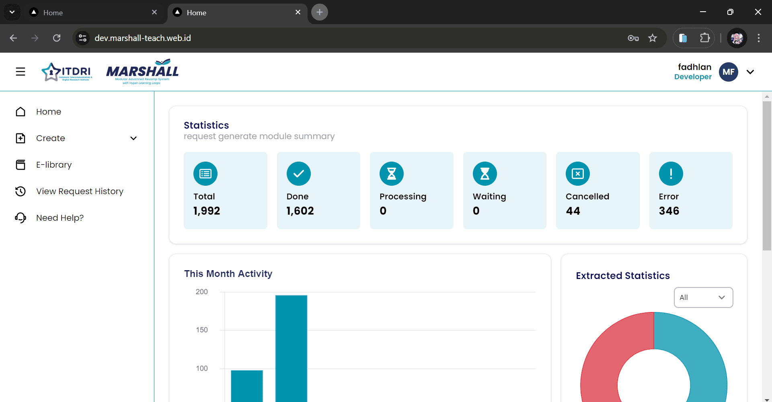Open the user profile dropdown arrow
This screenshot has height=402, width=772.
[x=750, y=72]
